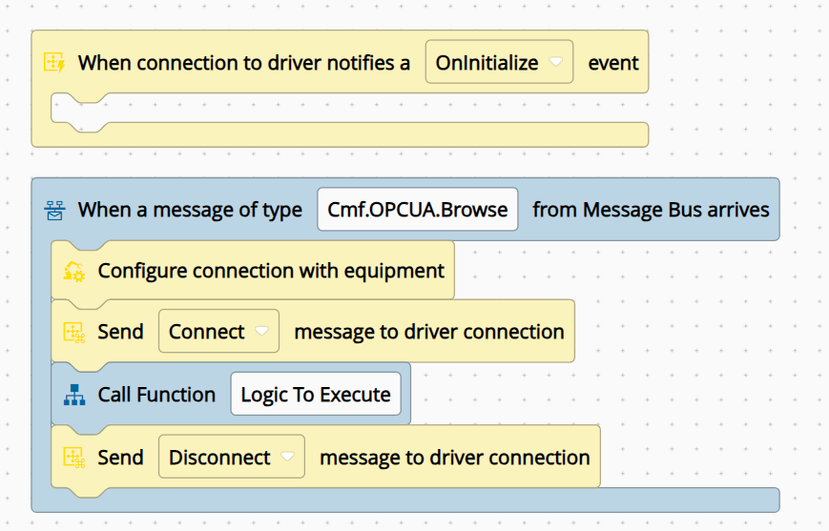Image resolution: width=829 pixels, height=531 pixels.
Task: Click the icon beside Send Disconnect
Action: 74,458
